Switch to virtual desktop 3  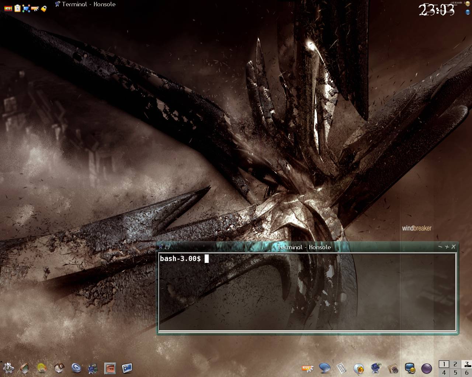(x=466, y=364)
